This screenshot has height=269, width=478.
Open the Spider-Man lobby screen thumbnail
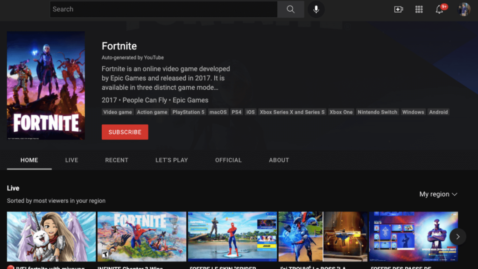click(x=232, y=236)
